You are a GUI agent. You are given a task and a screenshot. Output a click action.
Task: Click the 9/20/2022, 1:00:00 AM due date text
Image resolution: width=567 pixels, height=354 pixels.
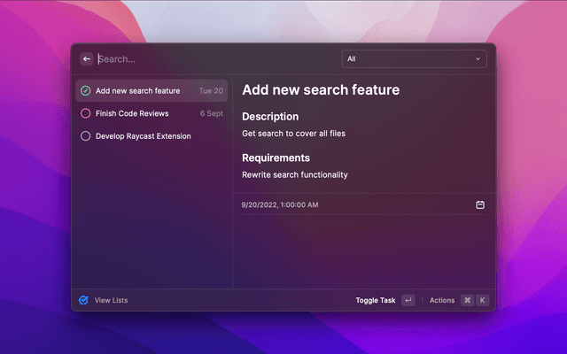click(x=280, y=204)
